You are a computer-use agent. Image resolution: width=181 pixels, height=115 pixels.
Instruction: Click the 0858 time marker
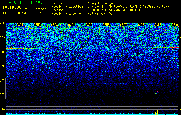click(x=141, y=25)
